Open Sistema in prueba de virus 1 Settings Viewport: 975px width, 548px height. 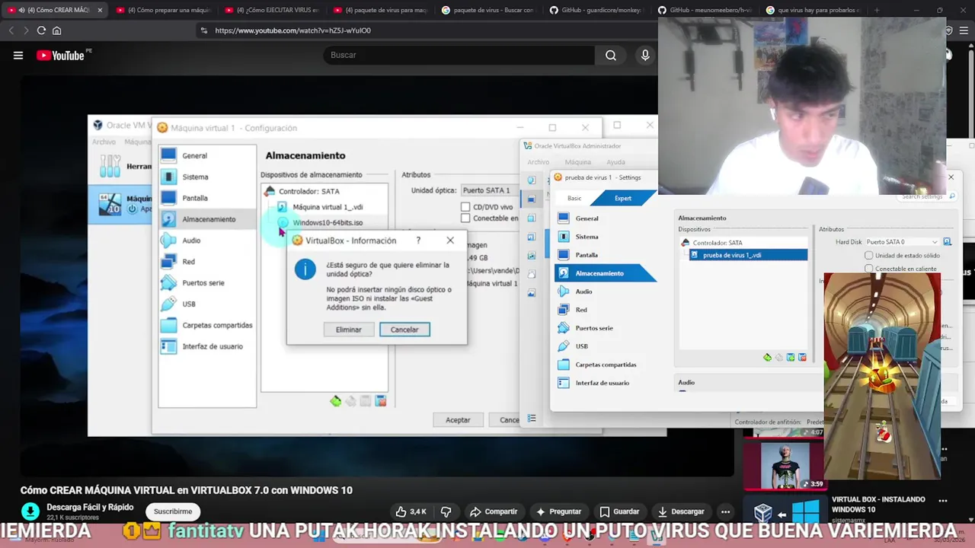click(587, 237)
